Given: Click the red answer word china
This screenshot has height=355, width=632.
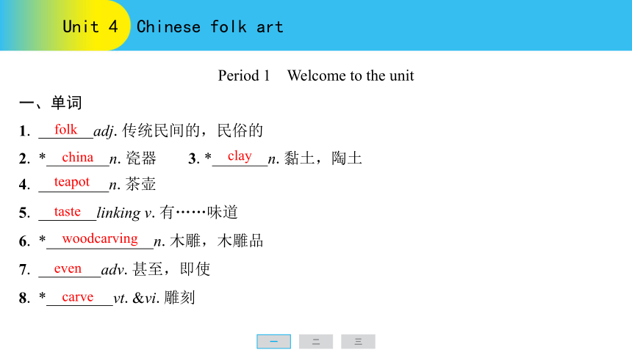Looking at the screenshot, I should [77, 157].
